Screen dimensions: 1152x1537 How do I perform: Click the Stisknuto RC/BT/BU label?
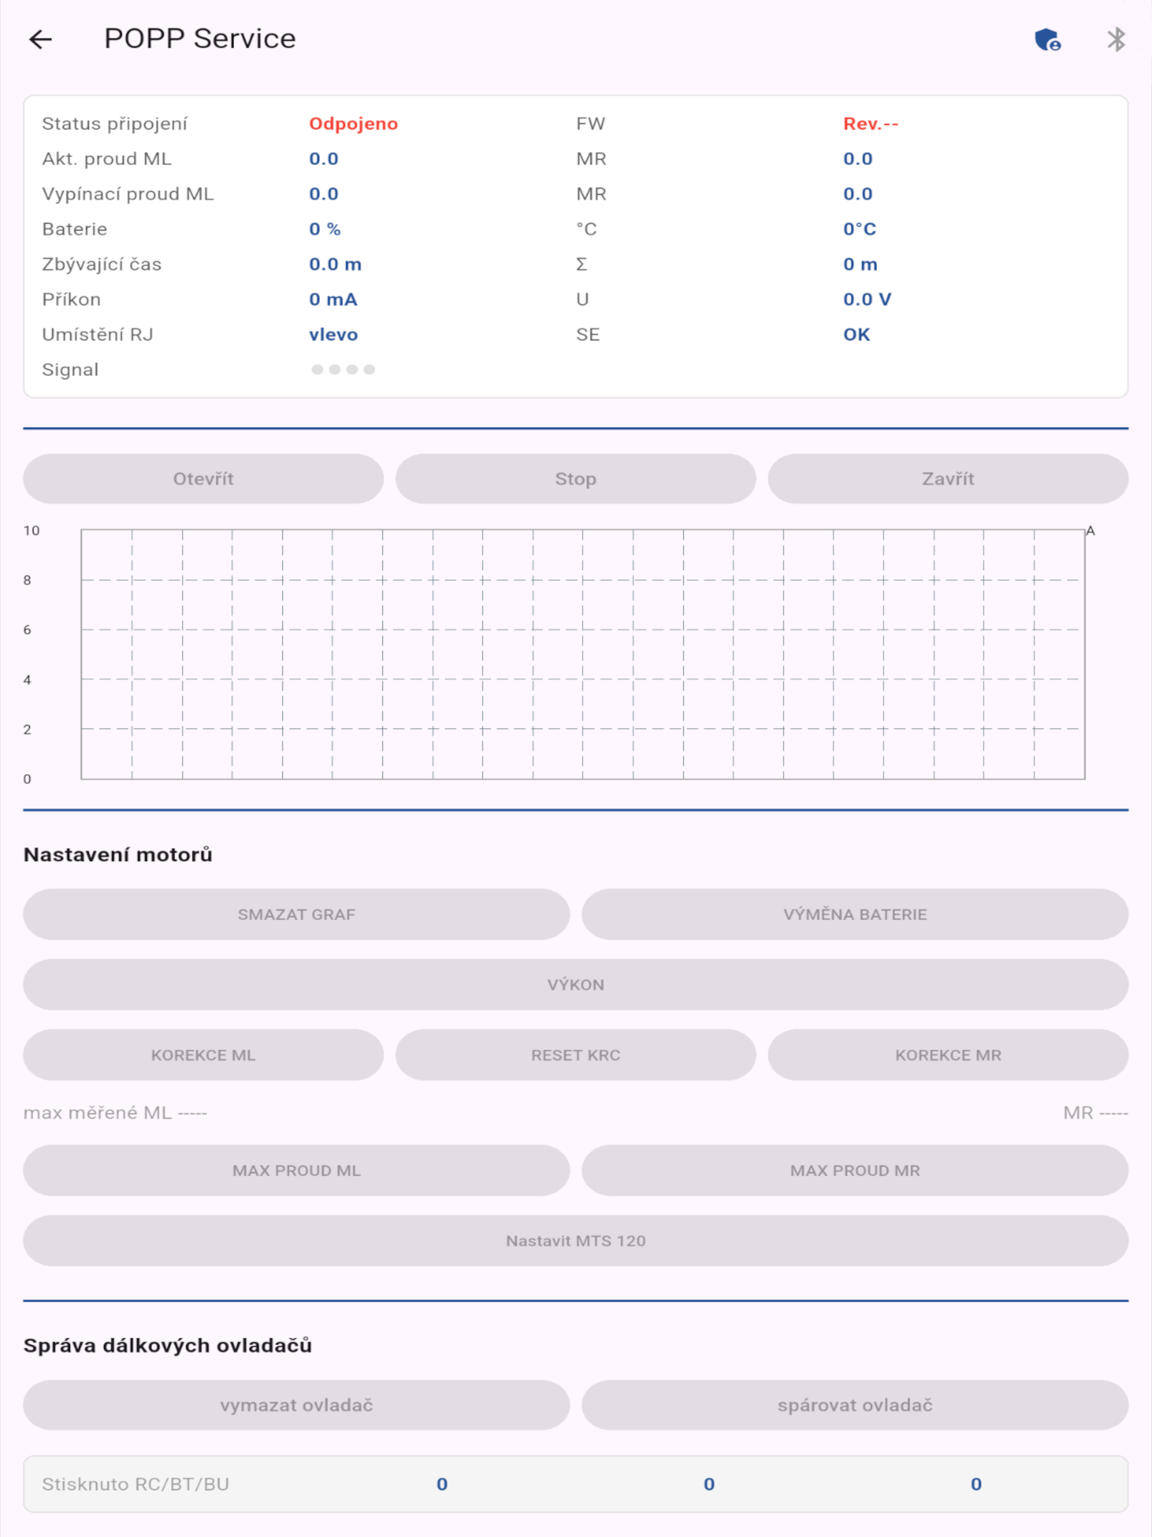(136, 1484)
